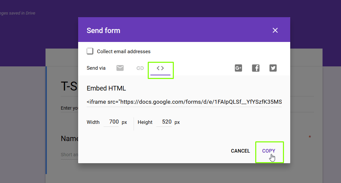
Task: Share form via Google+ icon
Action: click(x=238, y=68)
